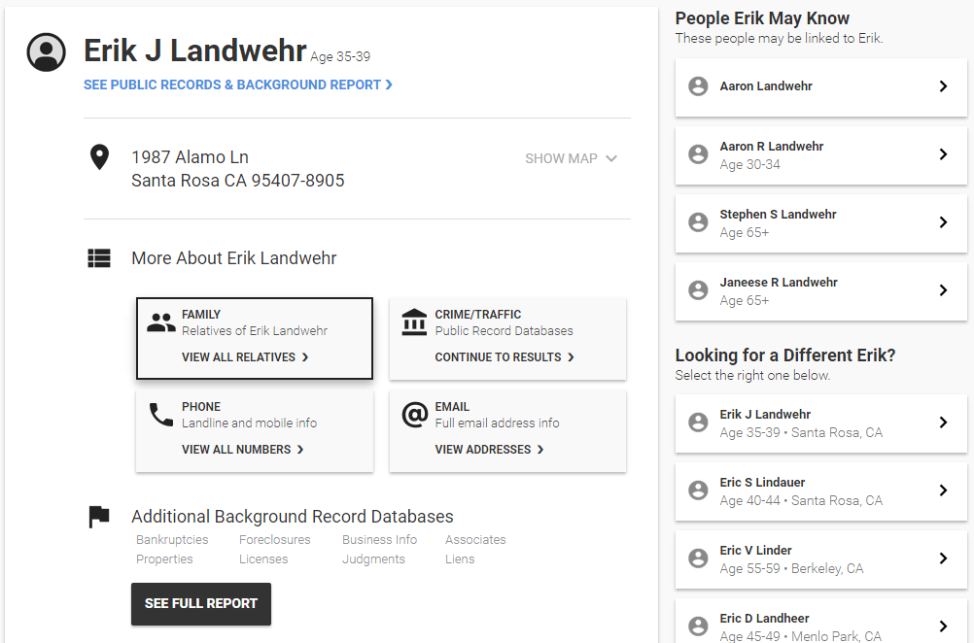Screen dimensions: 974x643
Task: Select Foreclosures database label
Action: point(274,539)
